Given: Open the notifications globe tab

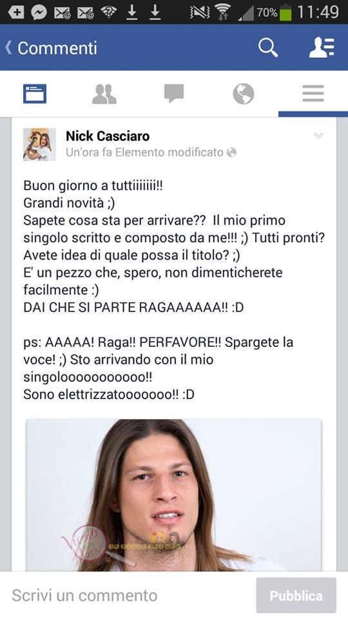Looking at the screenshot, I should (244, 94).
